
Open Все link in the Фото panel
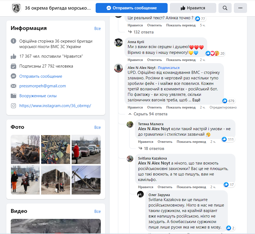pyautogui.click(x=98, y=127)
